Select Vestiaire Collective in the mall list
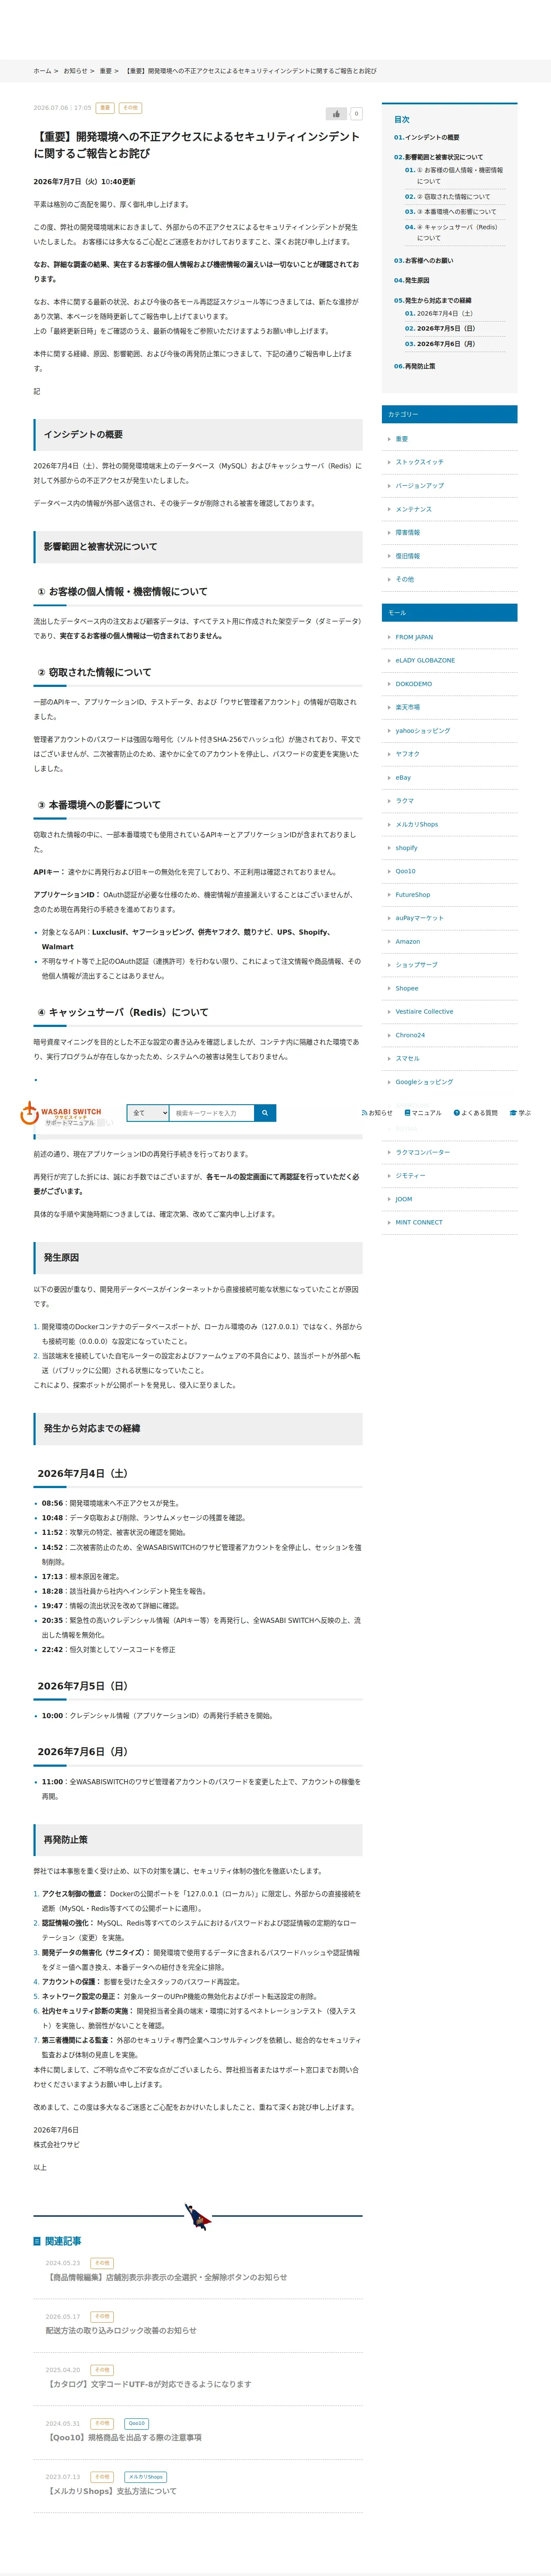This screenshot has height=2576, width=551. point(424,1012)
